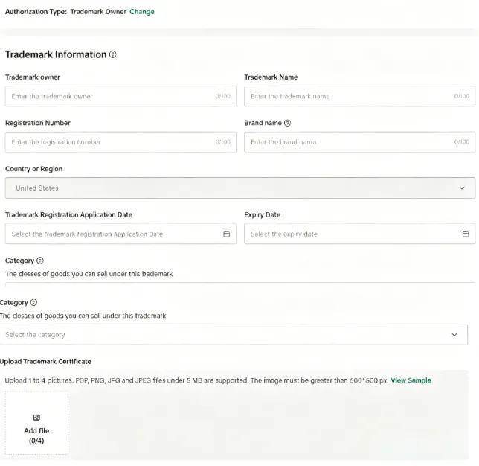Image resolution: width=479 pixels, height=466 pixels.
Task: Expand the Select the category chevron arrow
Action: 454,335
